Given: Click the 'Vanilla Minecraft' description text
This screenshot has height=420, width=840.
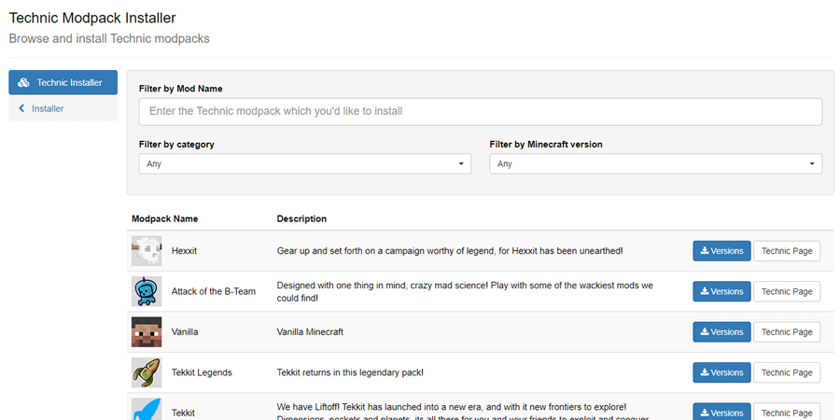Looking at the screenshot, I should tap(310, 332).
